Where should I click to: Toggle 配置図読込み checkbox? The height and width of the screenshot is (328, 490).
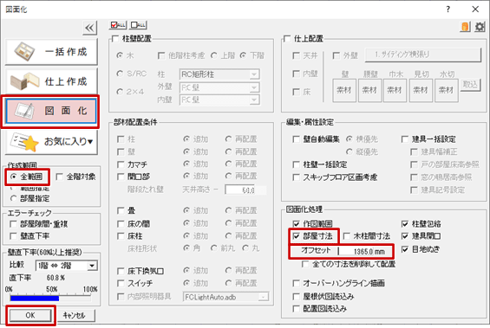297,309
